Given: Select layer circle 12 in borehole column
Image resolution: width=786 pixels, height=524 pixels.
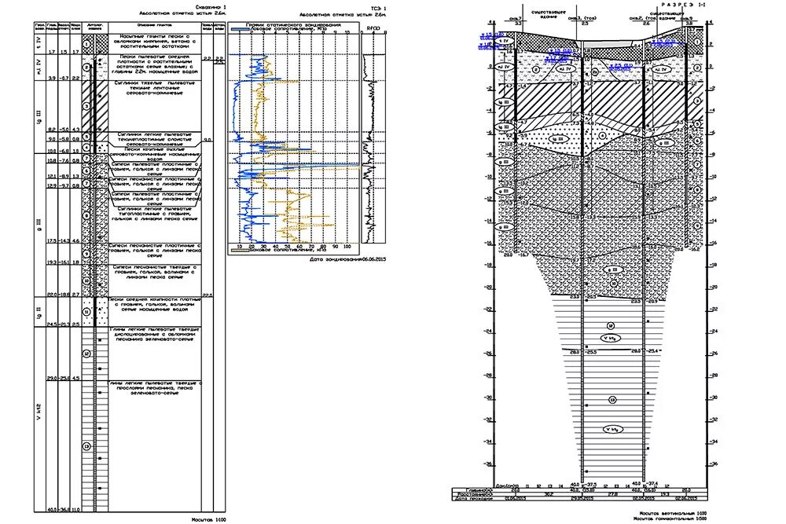Looking at the screenshot, I should pos(86,354).
